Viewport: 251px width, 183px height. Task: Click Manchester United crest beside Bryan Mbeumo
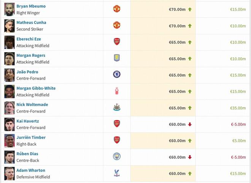[x=117, y=9]
